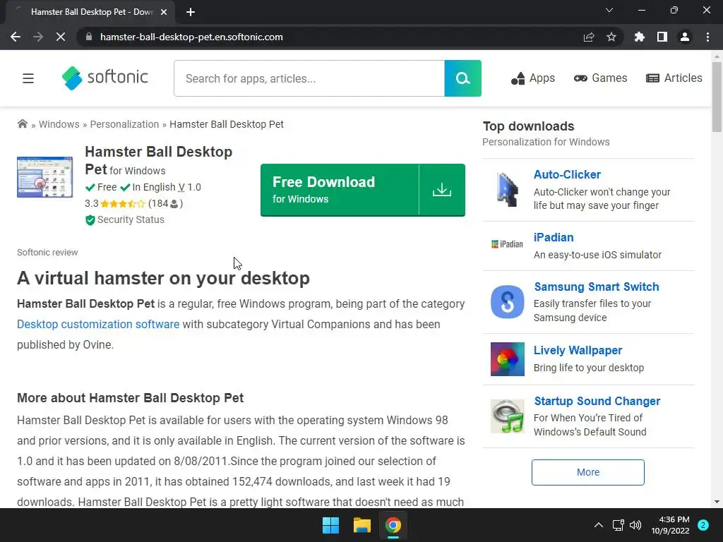Screen dimensions: 723x542
Task: Click the page vertical scrollbar thumb
Action: (x=717, y=97)
